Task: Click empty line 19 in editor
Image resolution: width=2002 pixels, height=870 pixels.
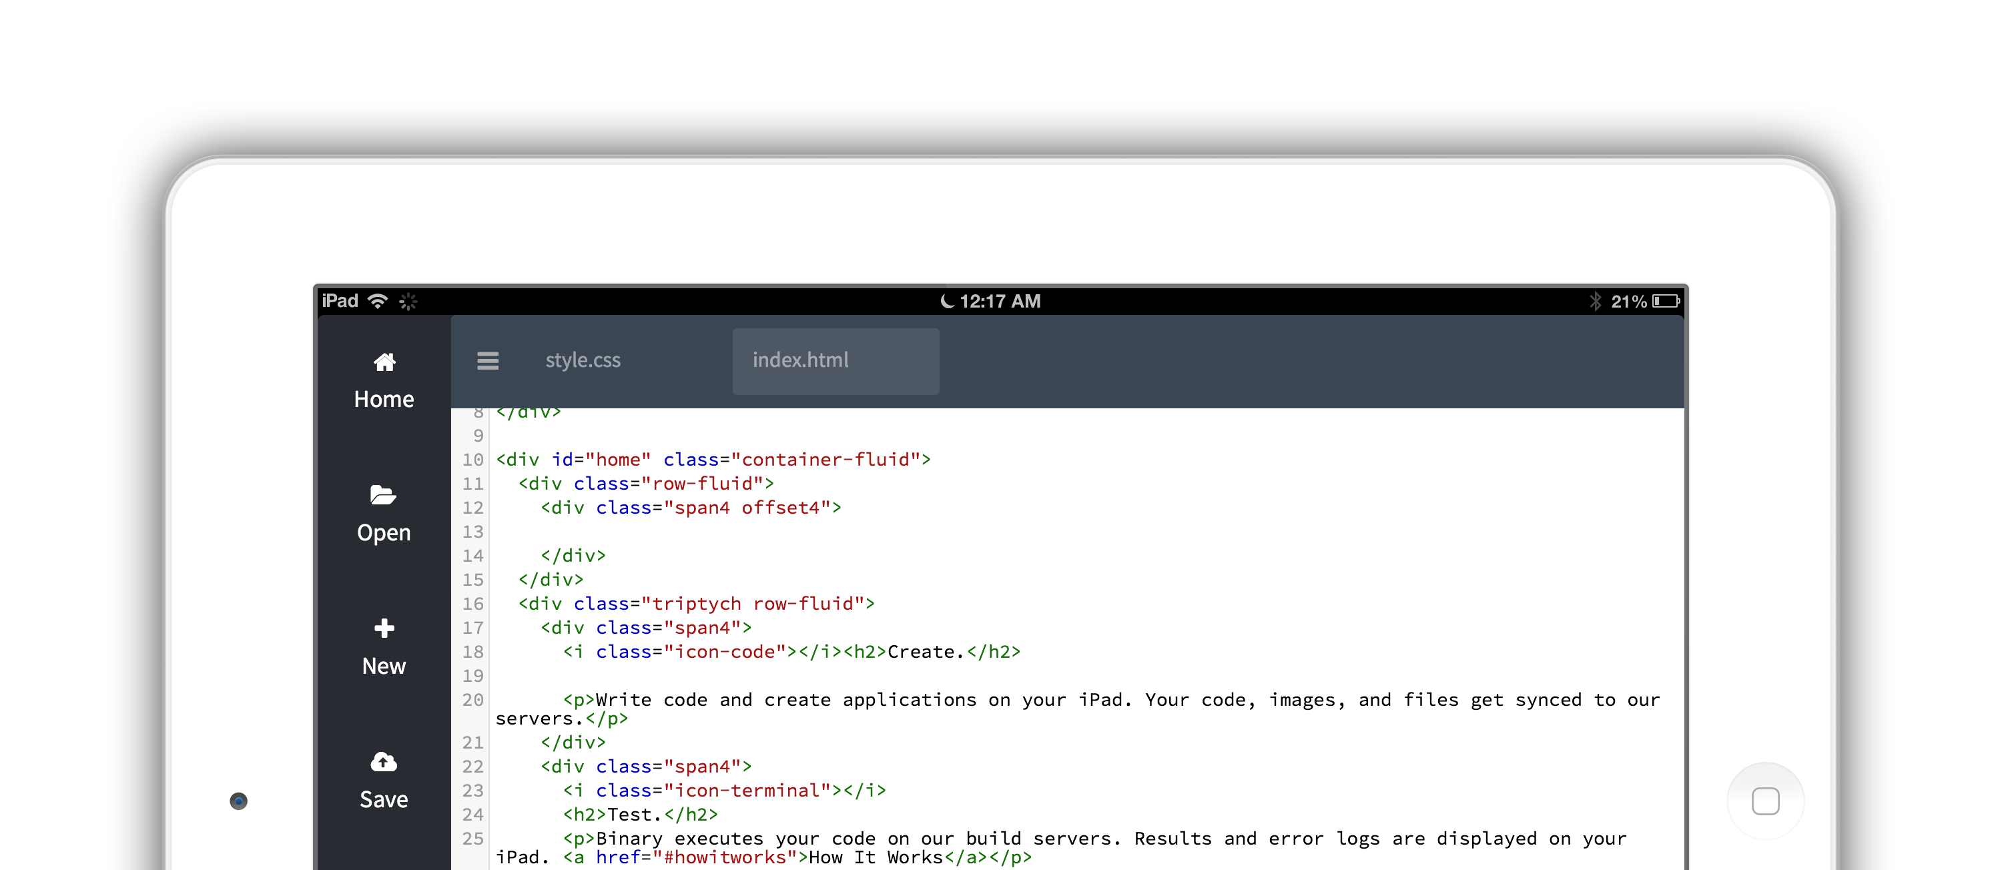Action: tap(1086, 677)
